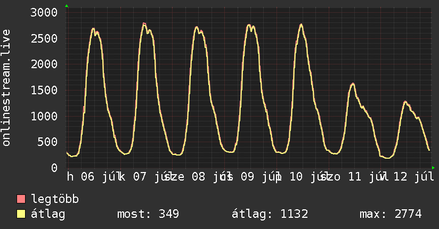Click the 3000 y-axis label
Image resolution: width=439 pixels, height=229 pixels.
tap(44, 13)
